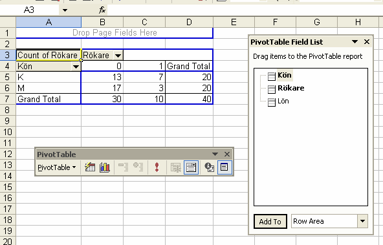Screen dimensions: 383x245
Task: Open PivotTable toolbar options arrow
Action: coord(215,154)
